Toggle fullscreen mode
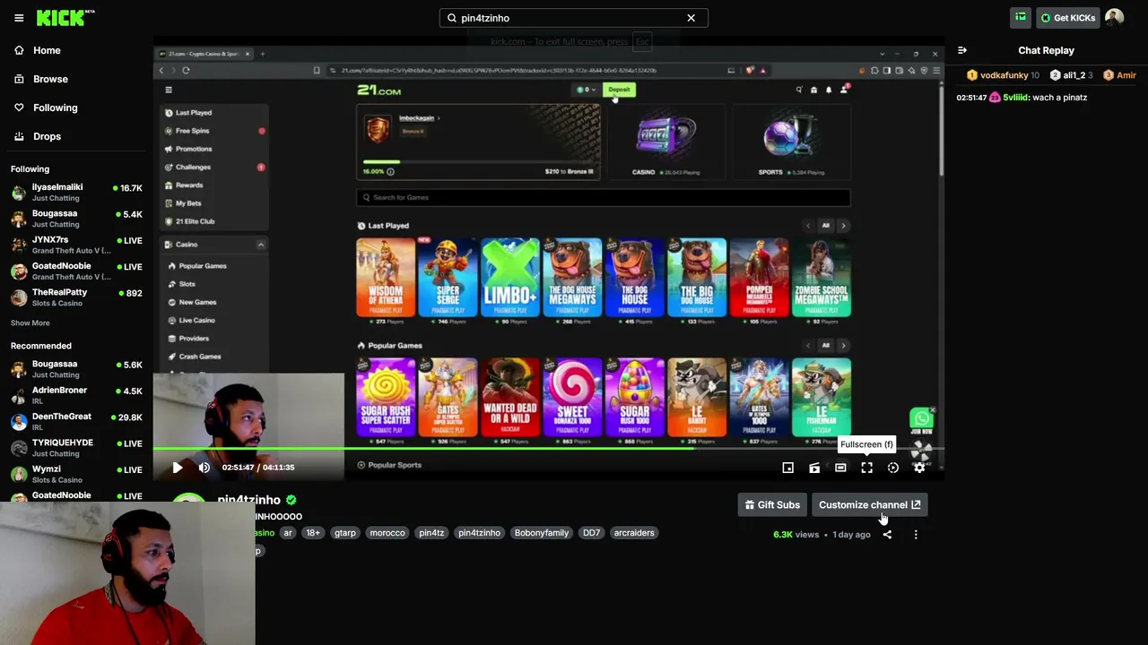 coord(866,468)
